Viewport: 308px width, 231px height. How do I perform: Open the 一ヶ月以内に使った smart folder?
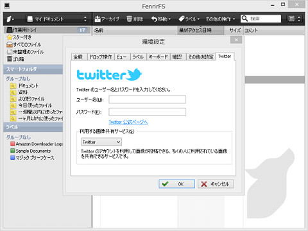[37, 118]
